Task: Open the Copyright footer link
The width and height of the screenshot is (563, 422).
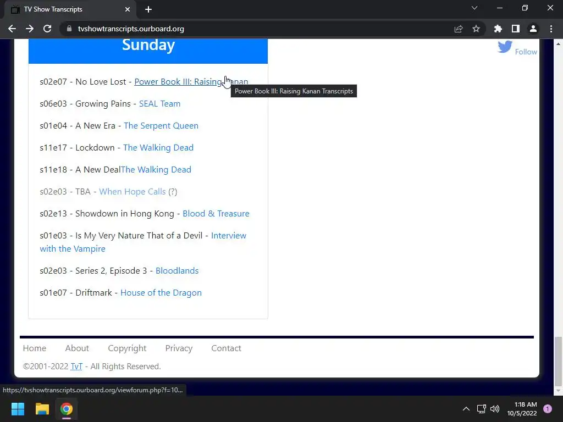Action: click(127, 348)
